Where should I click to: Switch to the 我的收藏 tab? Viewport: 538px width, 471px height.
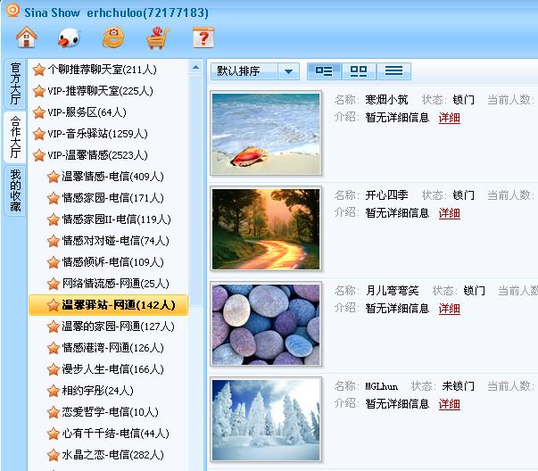coord(15,190)
